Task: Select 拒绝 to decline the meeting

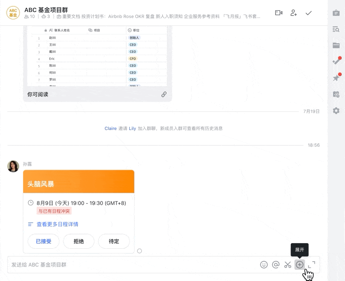Action: 78,241
